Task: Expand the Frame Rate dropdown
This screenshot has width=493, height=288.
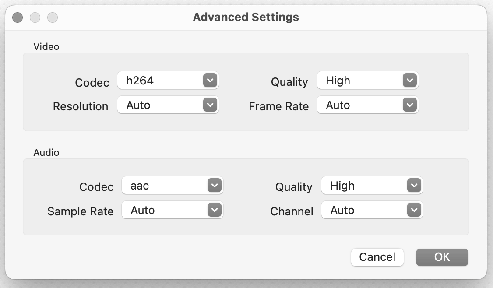Action: pyautogui.click(x=367, y=105)
